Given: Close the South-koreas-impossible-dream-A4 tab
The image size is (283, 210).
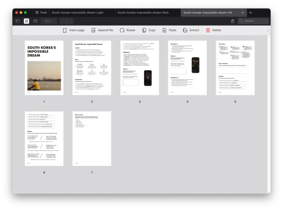Looking at the screenshot, I should point(243,13).
